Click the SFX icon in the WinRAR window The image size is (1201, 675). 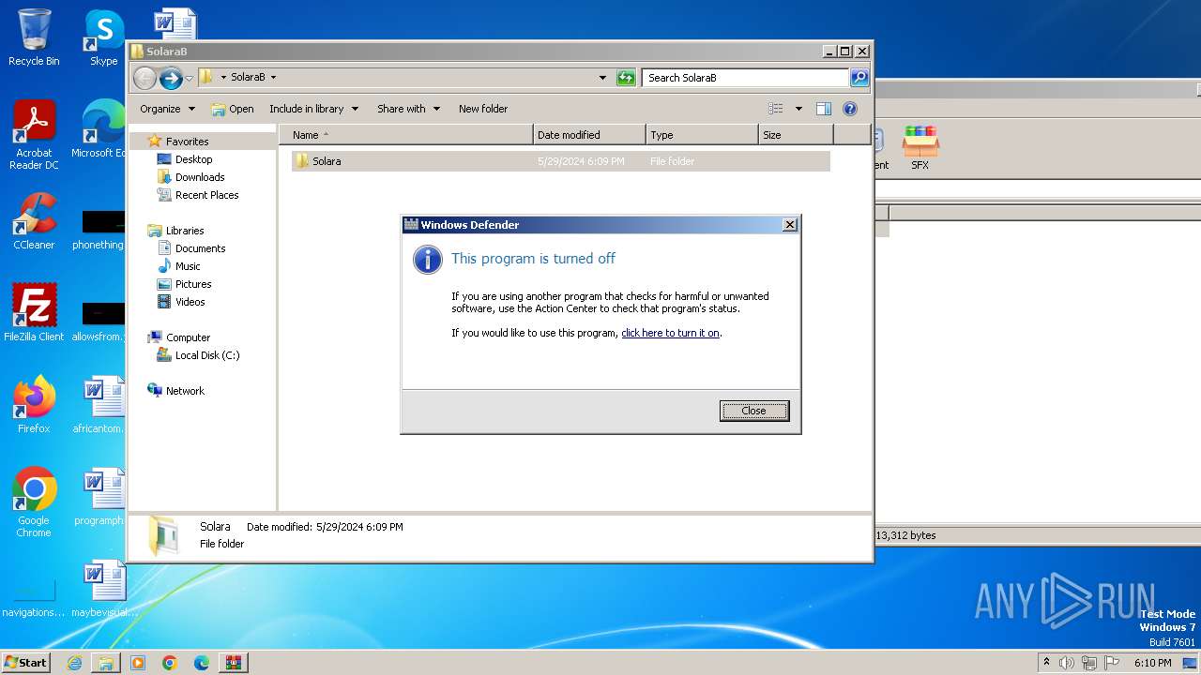tap(920, 148)
